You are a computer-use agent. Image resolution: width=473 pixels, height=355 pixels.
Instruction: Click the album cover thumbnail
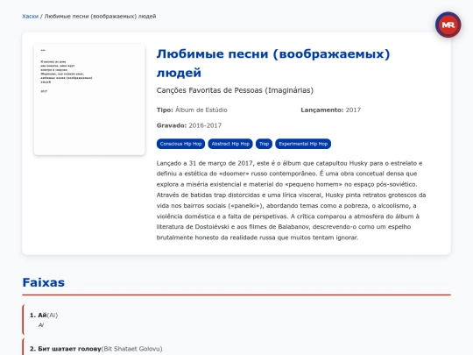89,100
